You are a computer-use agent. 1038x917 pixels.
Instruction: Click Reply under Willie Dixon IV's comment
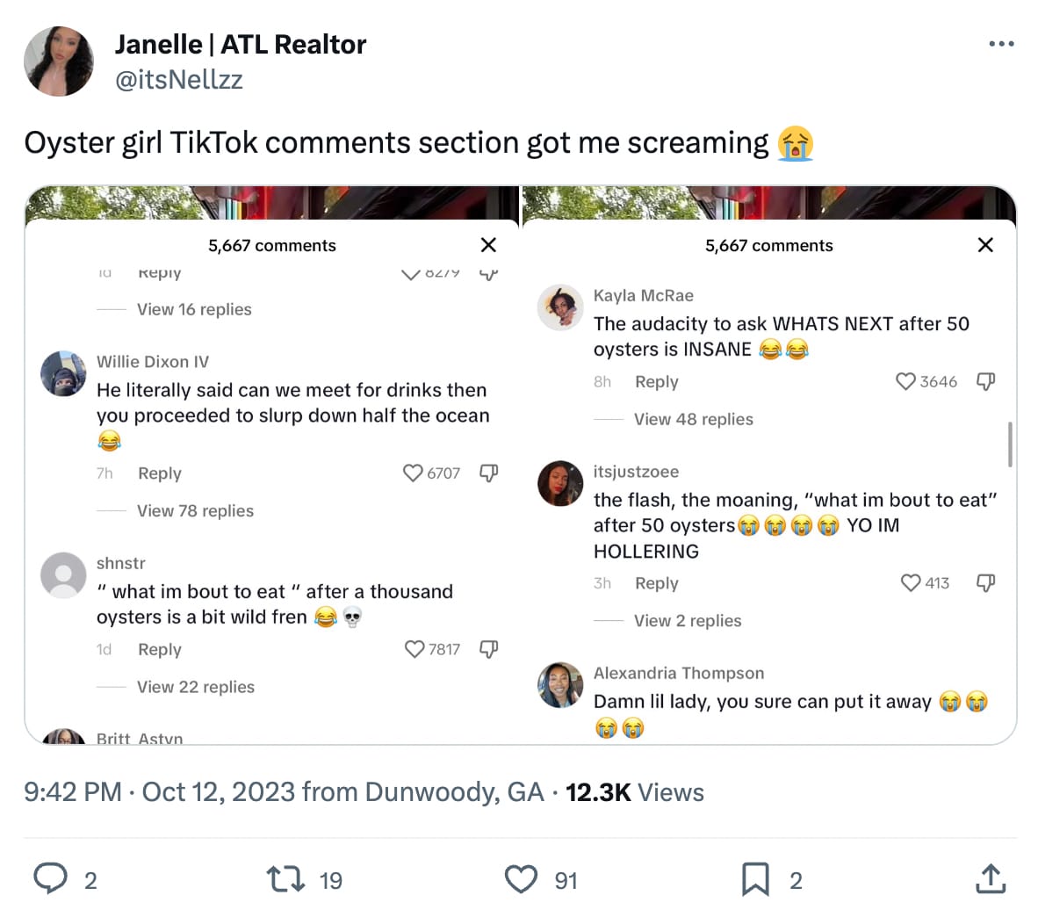coord(160,473)
